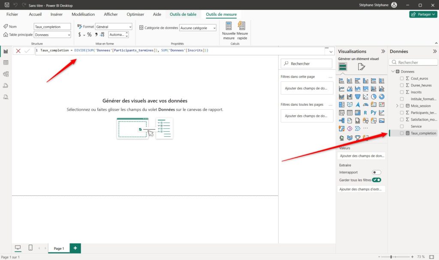Select area chart visualization
This screenshot has height=260, width=439.
[350, 89]
